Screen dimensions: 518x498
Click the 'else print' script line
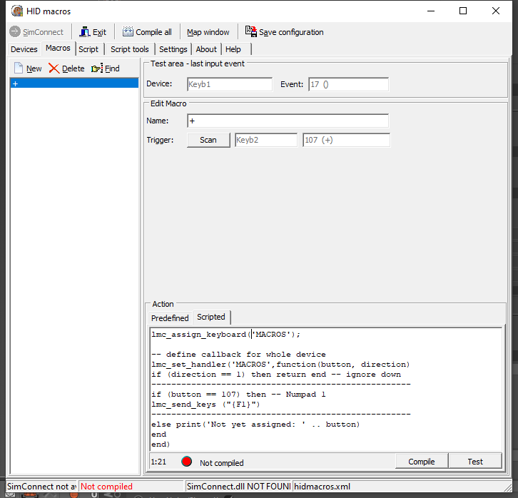[x=255, y=424]
